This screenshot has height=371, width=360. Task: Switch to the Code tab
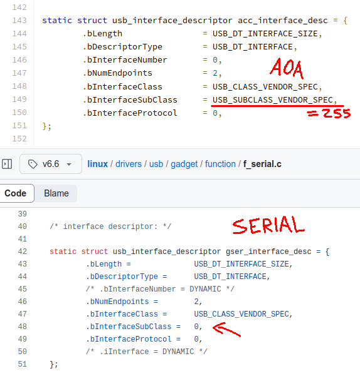(16, 193)
